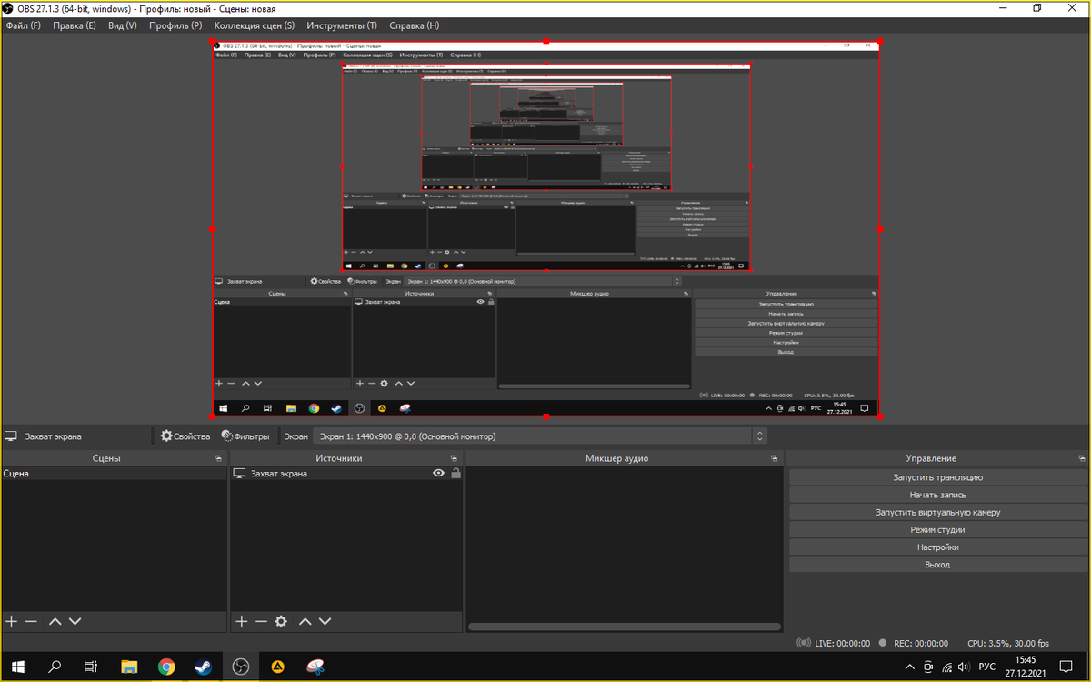Remove the selected scene with the Scenes dock minus icon
The height and width of the screenshot is (682, 1091).
coord(31,621)
